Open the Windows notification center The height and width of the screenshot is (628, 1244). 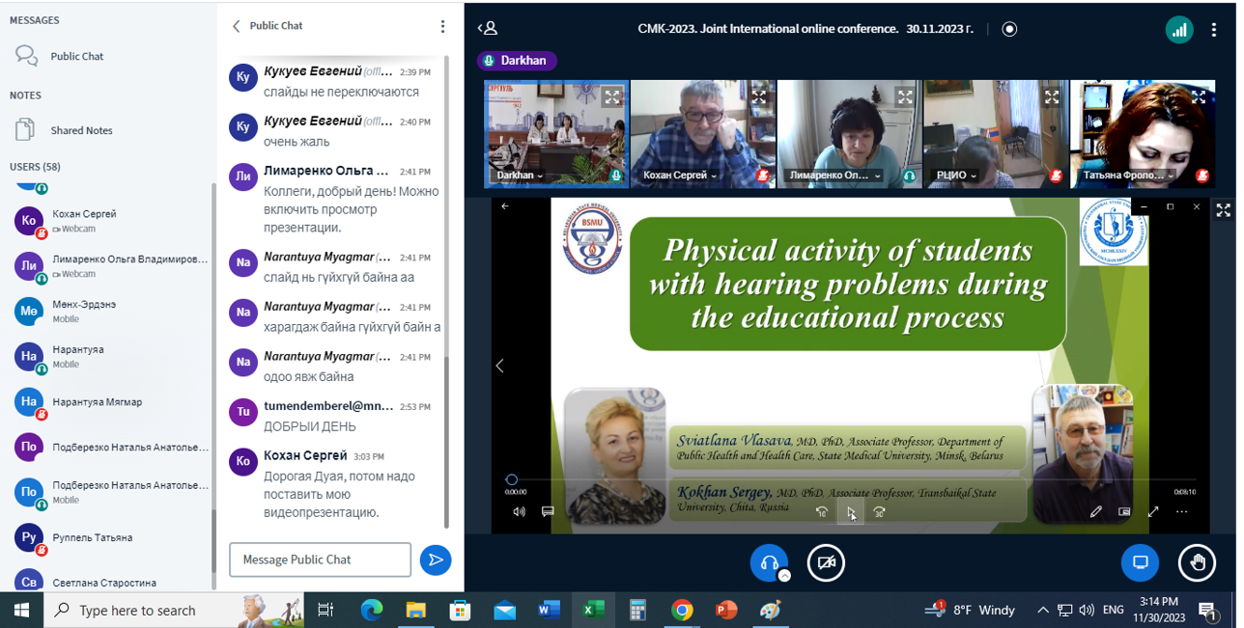pyautogui.click(x=1207, y=610)
